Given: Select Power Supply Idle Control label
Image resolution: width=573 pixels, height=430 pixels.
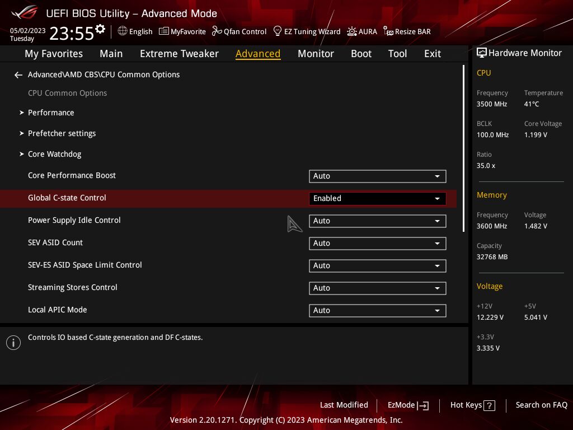Looking at the screenshot, I should [74, 220].
